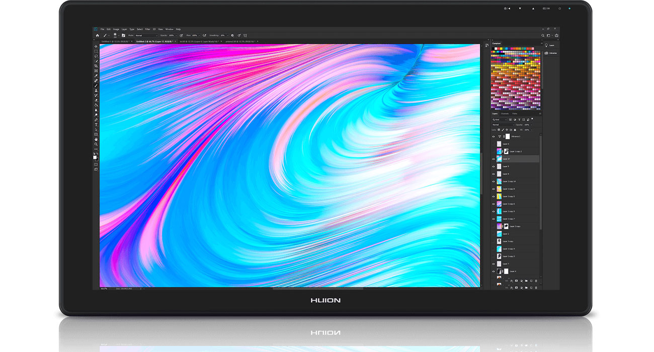Click the Create New Layer icon
The image size is (654, 352).
[x=531, y=281]
